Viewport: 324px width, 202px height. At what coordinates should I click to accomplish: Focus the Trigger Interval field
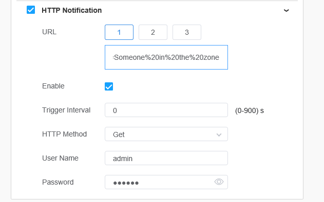[x=166, y=110]
